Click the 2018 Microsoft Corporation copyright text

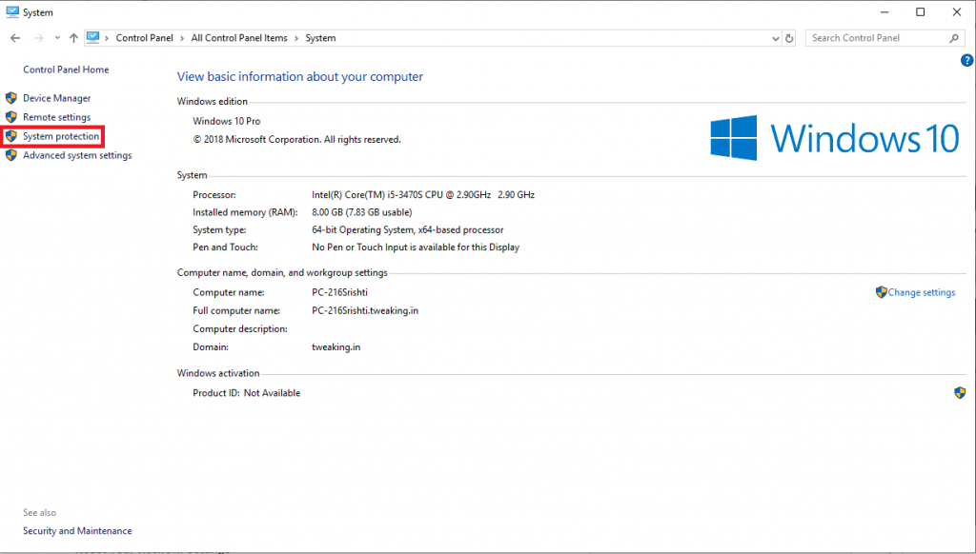click(297, 139)
